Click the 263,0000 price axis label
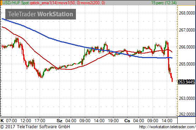 tap(187, 98)
